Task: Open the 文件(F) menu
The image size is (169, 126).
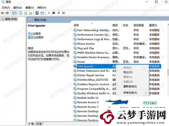Action: pos(6,8)
